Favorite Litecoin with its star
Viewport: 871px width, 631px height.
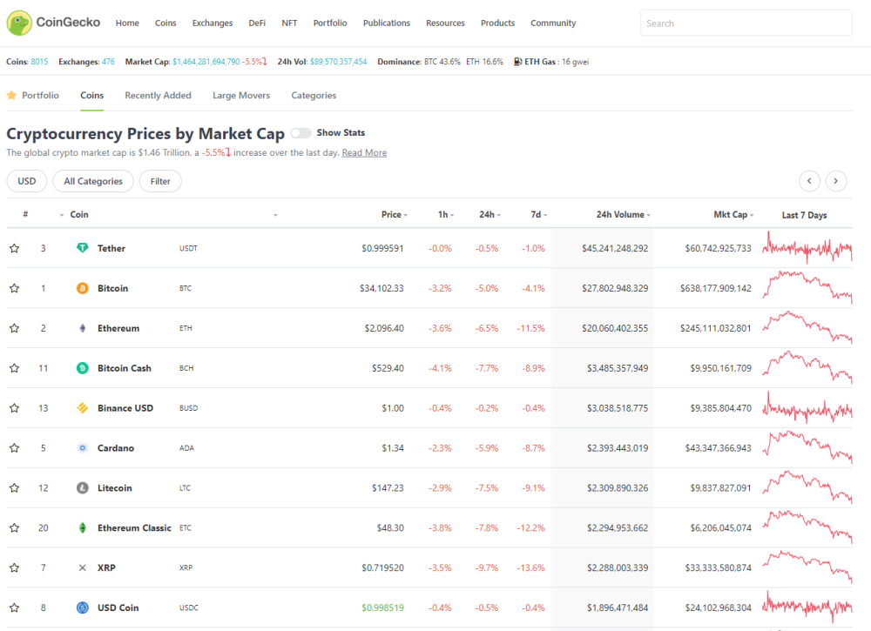pyautogui.click(x=15, y=487)
